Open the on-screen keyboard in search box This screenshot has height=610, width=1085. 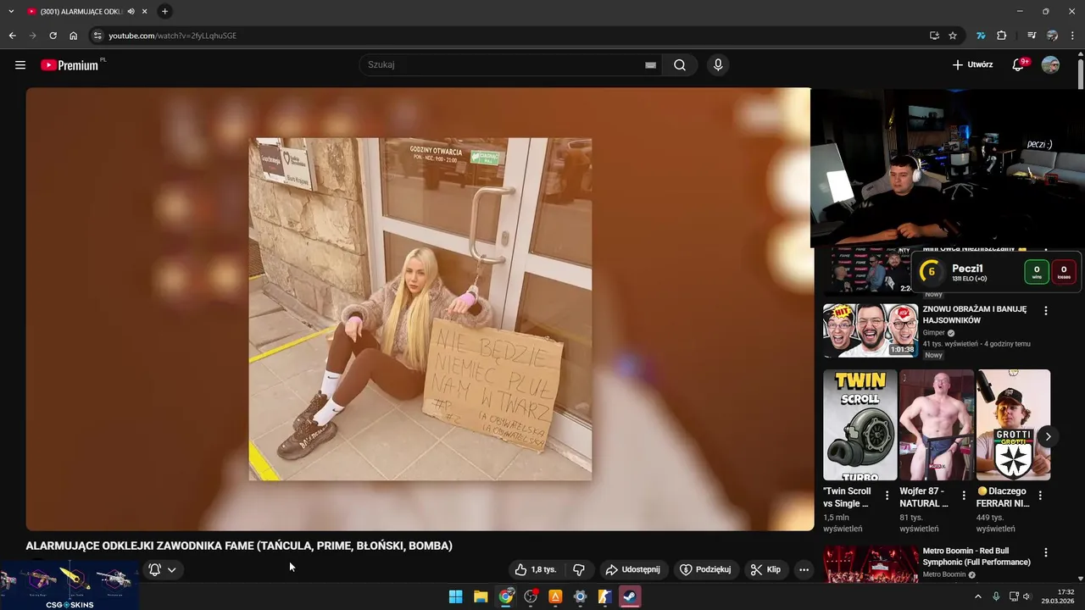pos(650,65)
